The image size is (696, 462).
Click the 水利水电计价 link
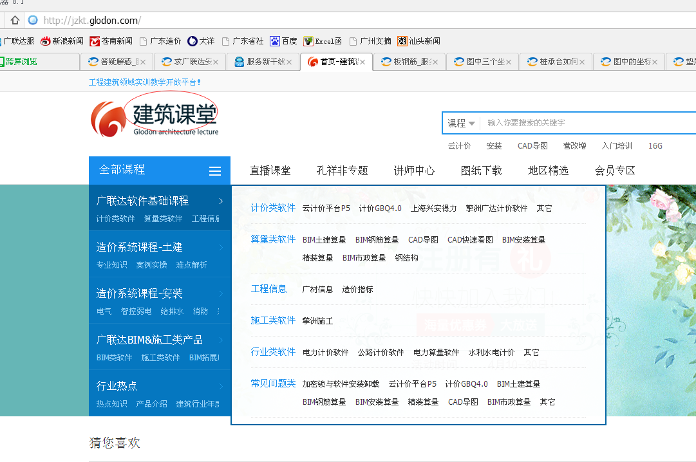point(491,353)
